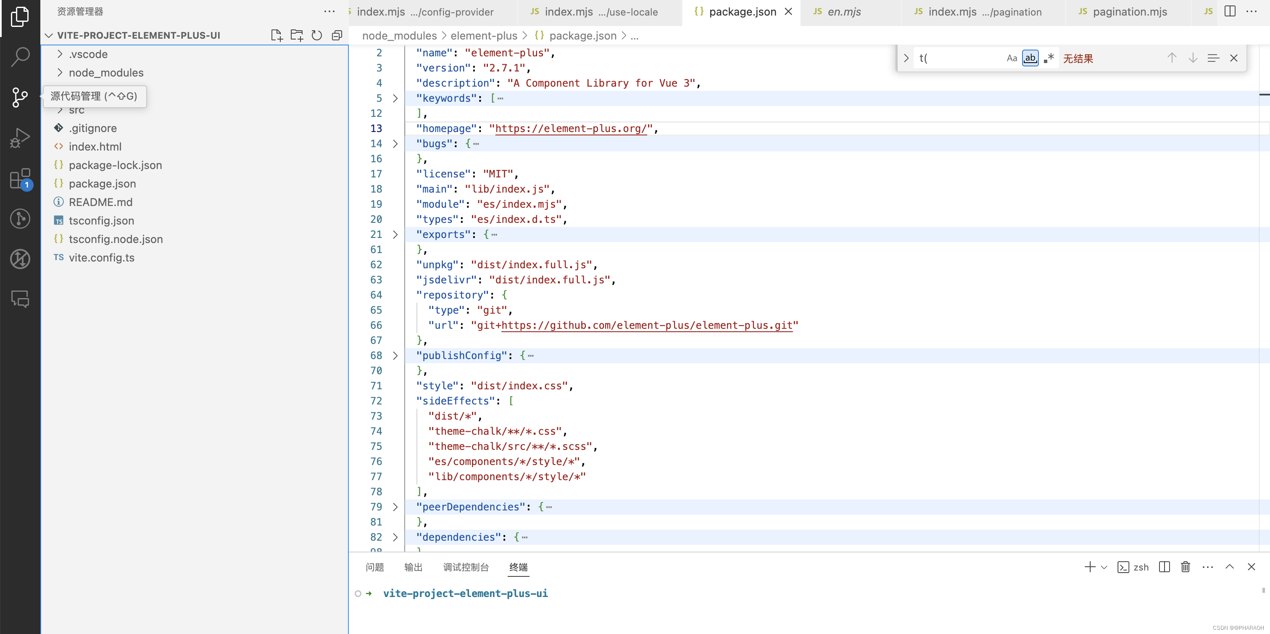Maximize the terminal panel with caret
The image size is (1270, 634).
coord(1230,567)
